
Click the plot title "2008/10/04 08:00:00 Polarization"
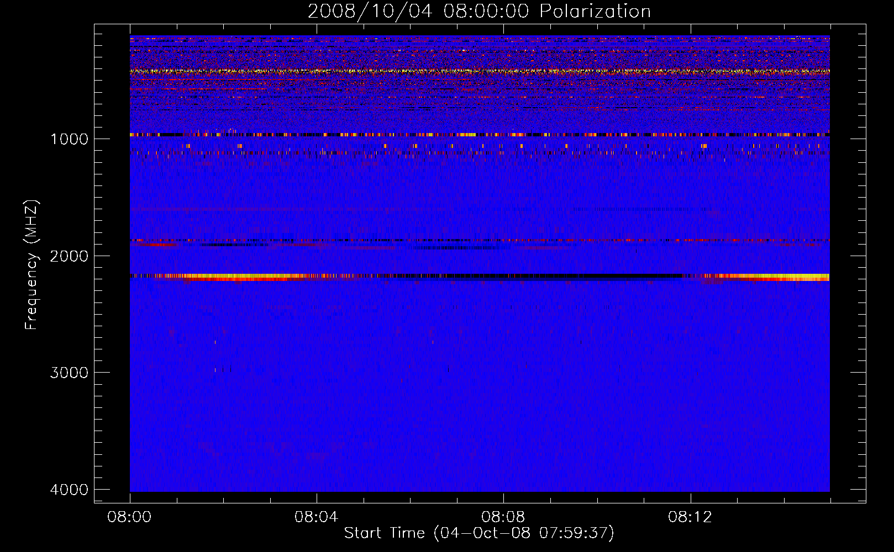coord(479,12)
